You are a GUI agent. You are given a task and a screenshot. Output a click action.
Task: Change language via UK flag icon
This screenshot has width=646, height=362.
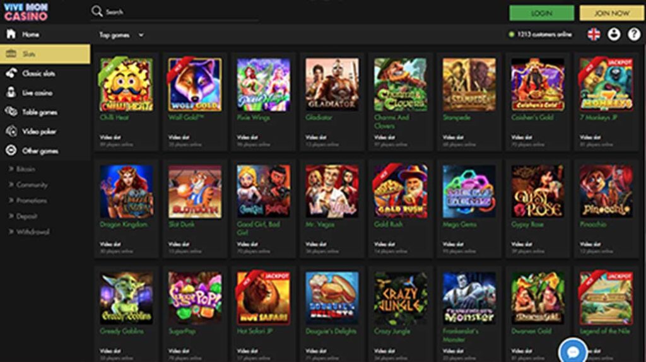pyautogui.click(x=594, y=34)
